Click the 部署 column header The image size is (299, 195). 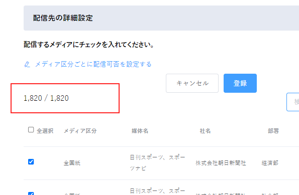[x=273, y=131]
